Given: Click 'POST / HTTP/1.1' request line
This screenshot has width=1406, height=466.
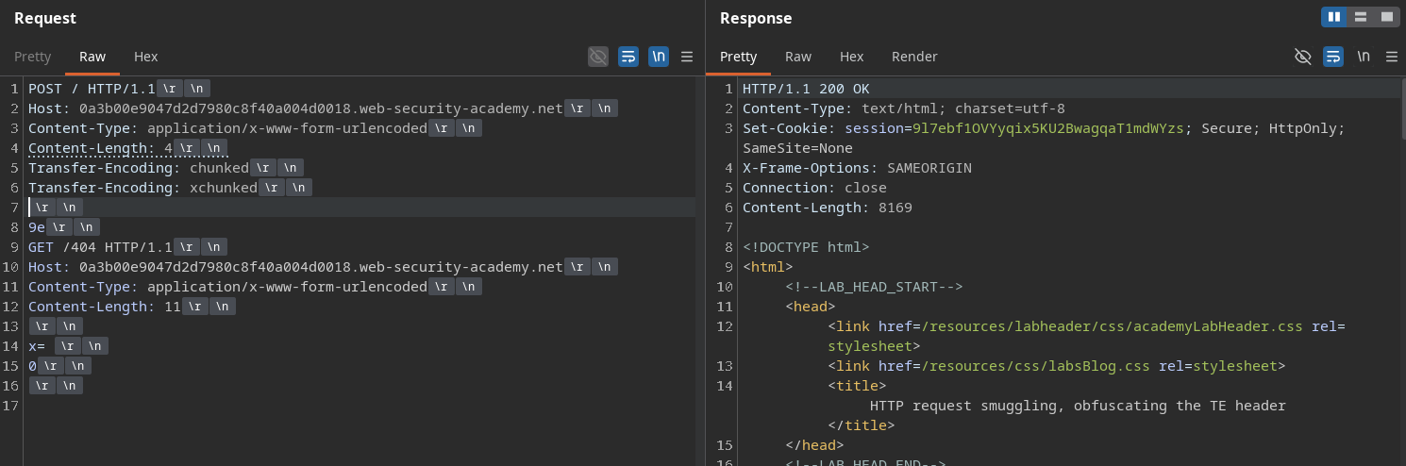Looking at the screenshot, I should tap(92, 89).
